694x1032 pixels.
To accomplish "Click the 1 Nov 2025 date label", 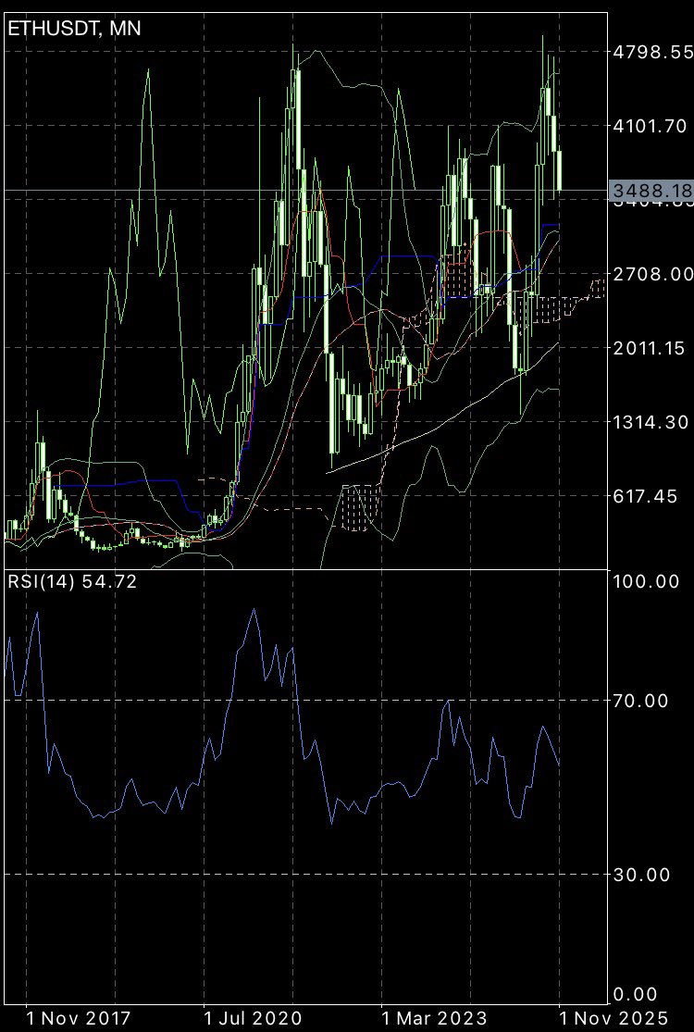I will click(613, 1016).
